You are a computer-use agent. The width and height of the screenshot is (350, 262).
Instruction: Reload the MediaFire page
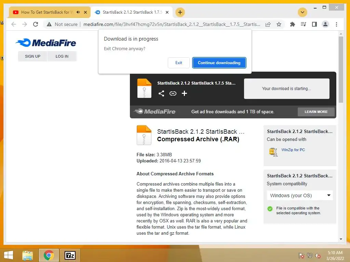(36, 24)
